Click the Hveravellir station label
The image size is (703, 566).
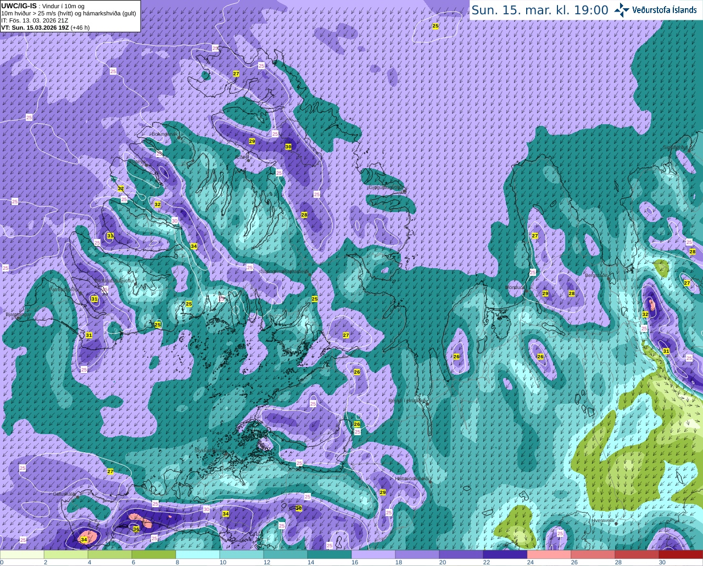(x=602, y=520)
